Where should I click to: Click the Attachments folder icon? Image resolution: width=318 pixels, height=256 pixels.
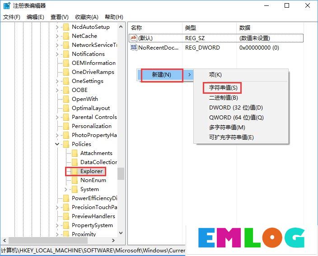tap(75, 153)
